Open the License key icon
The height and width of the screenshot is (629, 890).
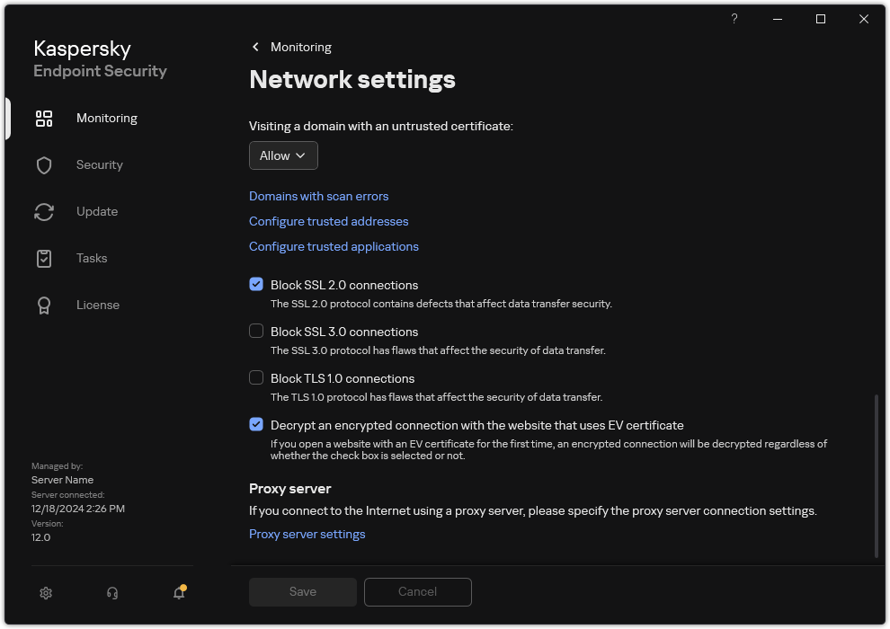click(44, 305)
